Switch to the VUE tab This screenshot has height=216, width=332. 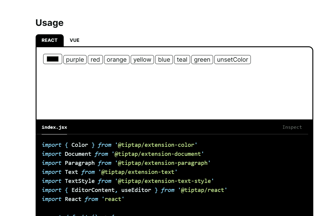[x=74, y=40]
